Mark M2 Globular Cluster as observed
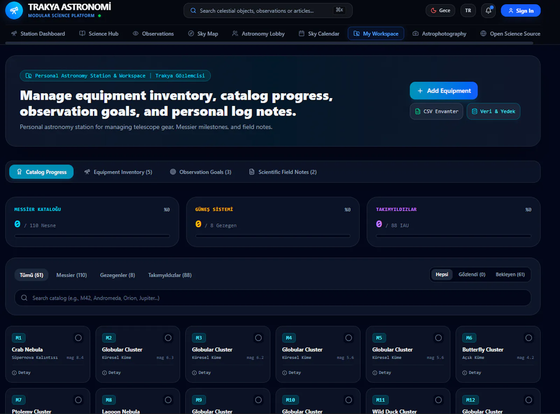Screen dimensions: 560x414 (x=168, y=338)
